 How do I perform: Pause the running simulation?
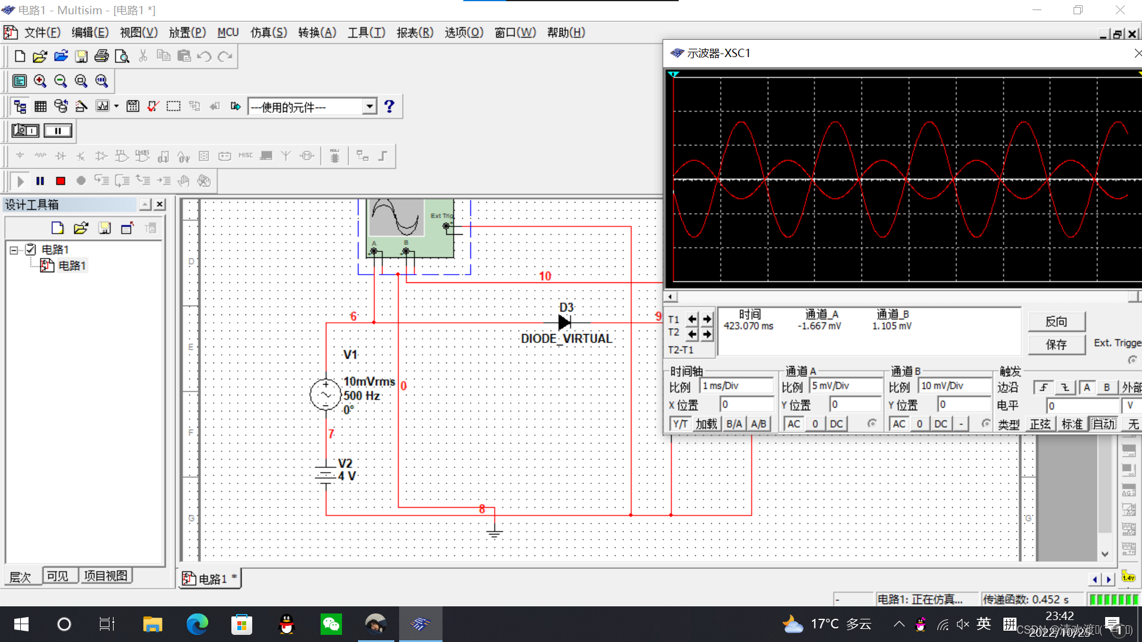pyautogui.click(x=40, y=181)
